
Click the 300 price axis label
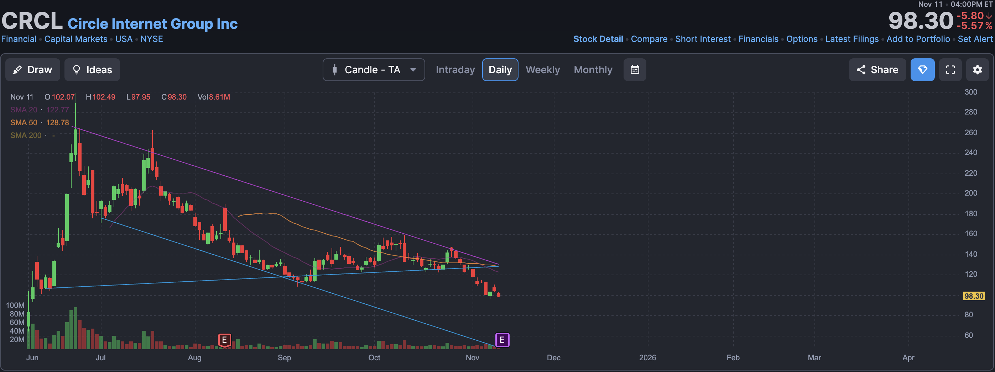(x=971, y=92)
